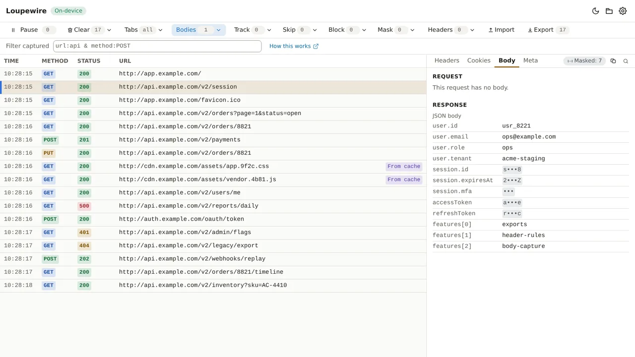The width and height of the screenshot is (635, 357).
Task: Click the masked session.id value
Action: [512, 170]
